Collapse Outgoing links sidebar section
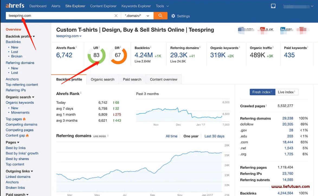Screen dimensions: 318x196 click(32, 171)
